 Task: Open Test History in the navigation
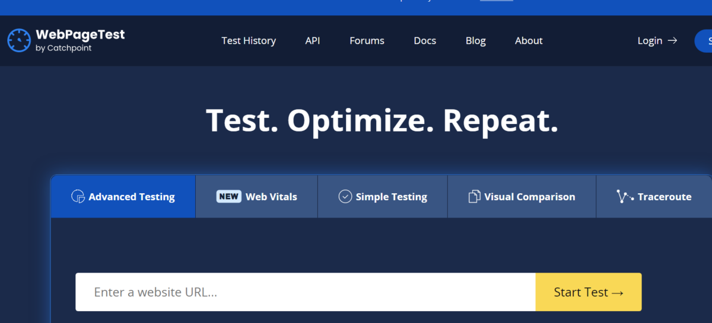coord(249,40)
